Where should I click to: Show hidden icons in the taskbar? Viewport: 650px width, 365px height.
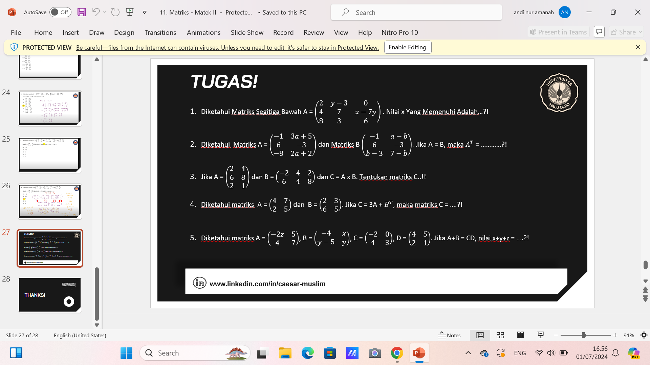(x=468, y=352)
